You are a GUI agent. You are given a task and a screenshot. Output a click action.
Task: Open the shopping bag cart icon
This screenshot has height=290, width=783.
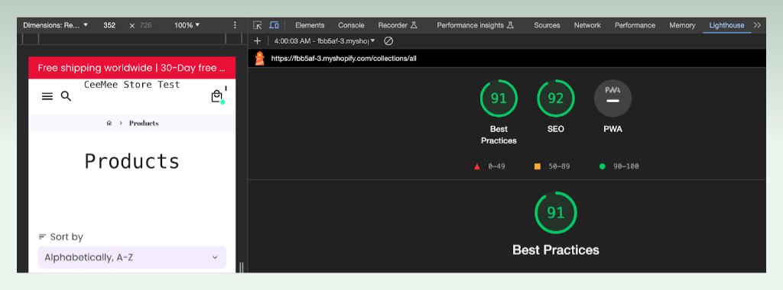216,96
